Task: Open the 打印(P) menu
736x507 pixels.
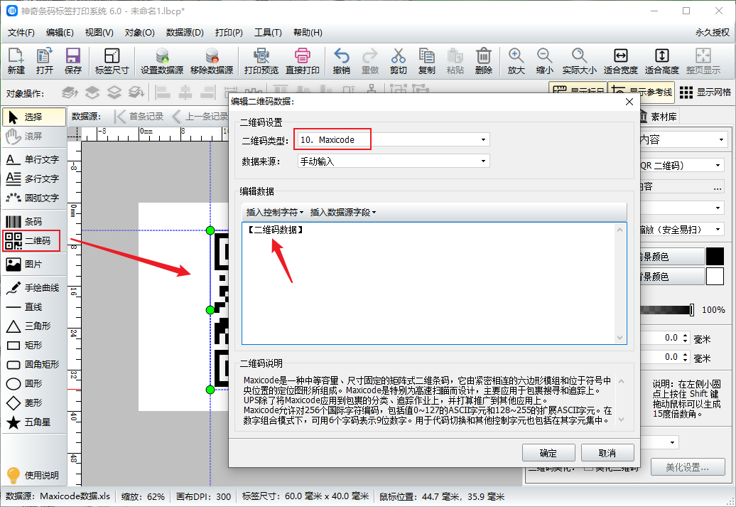Action: [229, 33]
